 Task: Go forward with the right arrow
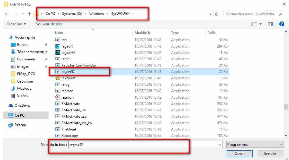tap(16, 14)
